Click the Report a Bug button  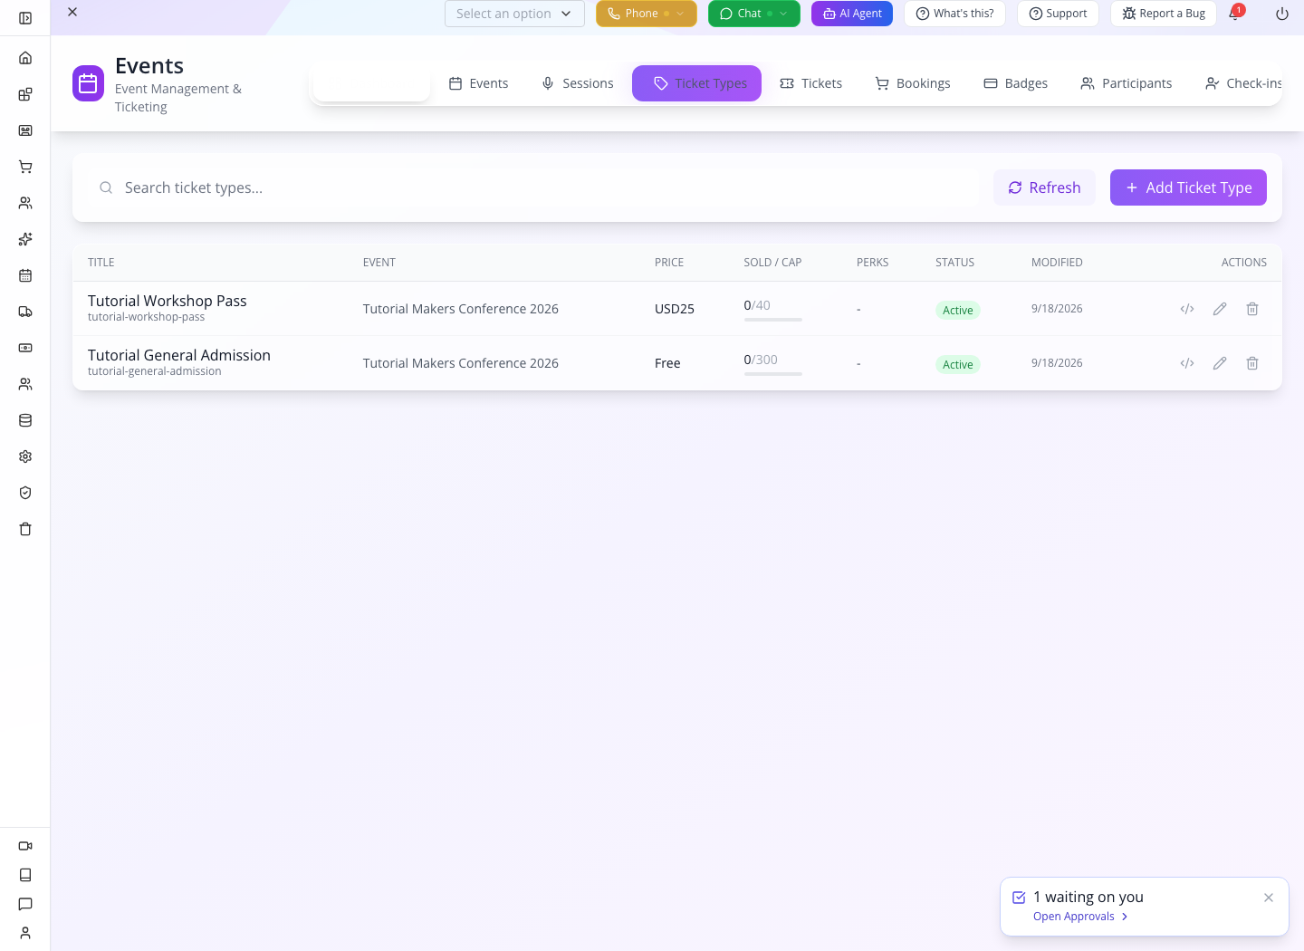click(1164, 14)
